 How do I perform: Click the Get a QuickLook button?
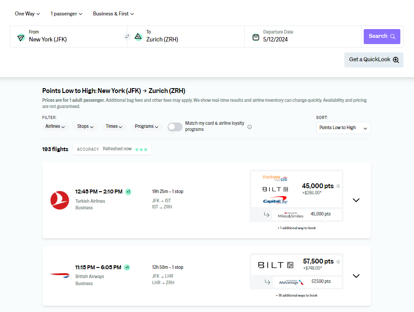pos(373,59)
